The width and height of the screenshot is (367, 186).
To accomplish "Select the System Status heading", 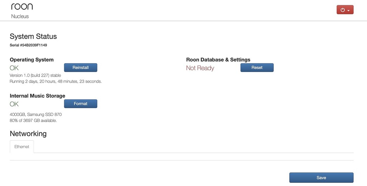I will click(x=33, y=36).
